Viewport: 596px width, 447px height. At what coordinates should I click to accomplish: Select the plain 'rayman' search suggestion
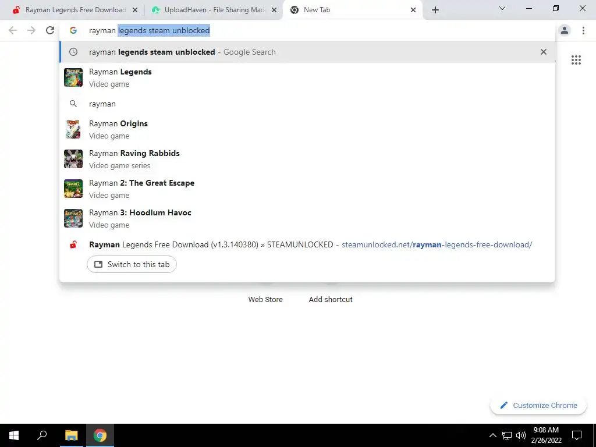point(307,104)
